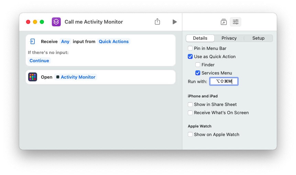Click the yellow minimize window button
The image size is (296, 175).
coord(35,22)
